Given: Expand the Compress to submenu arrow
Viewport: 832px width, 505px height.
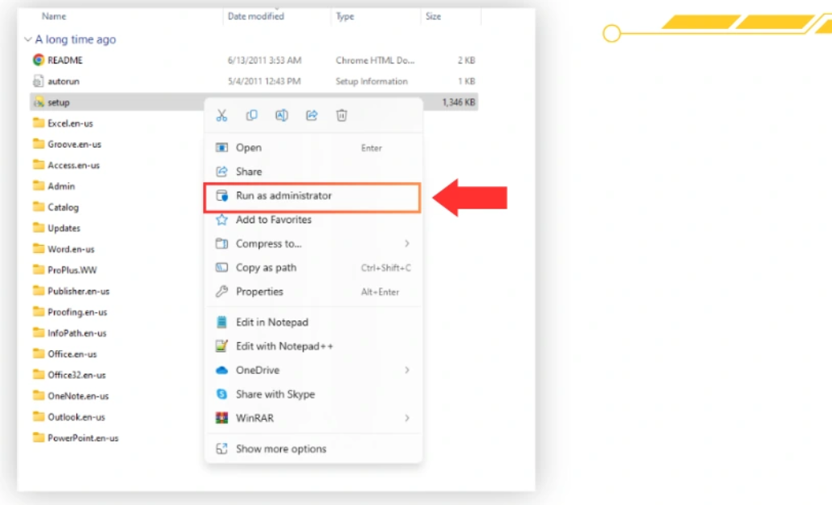Looking at the screenshot, I should coord(406,244).
